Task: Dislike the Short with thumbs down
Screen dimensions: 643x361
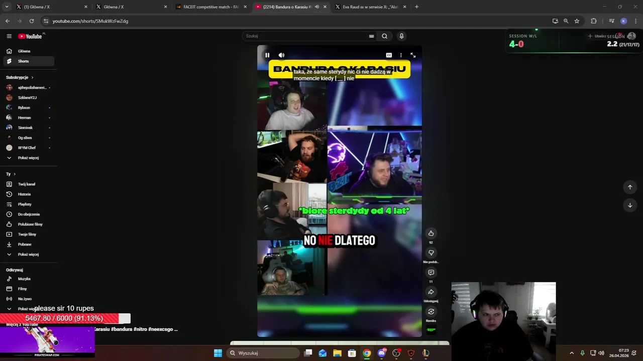Action: coord(431,253)
